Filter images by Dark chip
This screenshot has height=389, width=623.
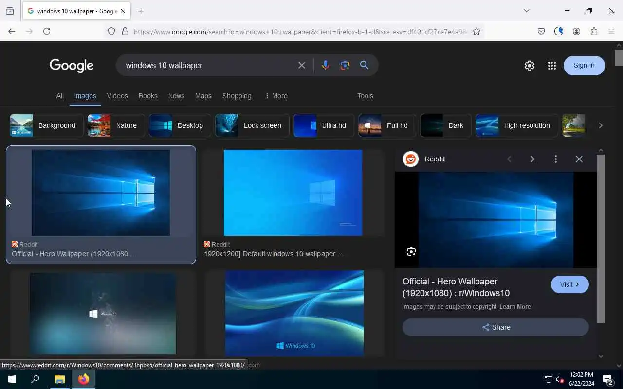coord(446,125)
